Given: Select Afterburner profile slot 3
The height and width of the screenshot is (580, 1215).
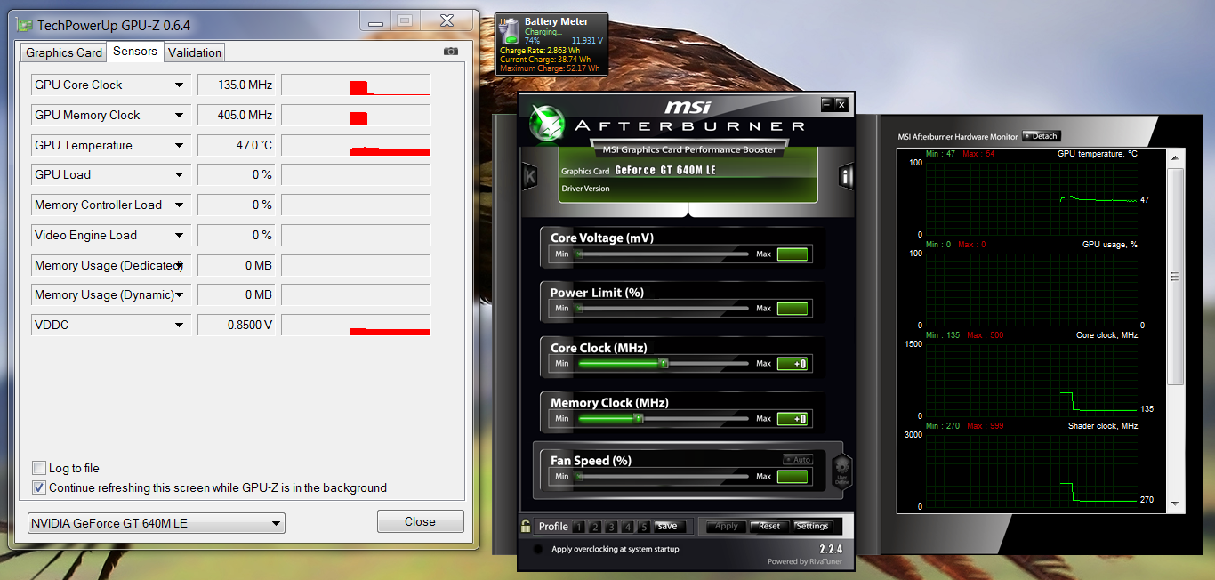Looking at the screenshot, I should point(612,527).
